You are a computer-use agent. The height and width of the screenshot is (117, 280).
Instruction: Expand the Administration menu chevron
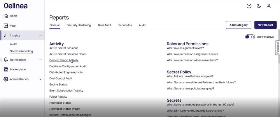pyautogui.click(x=40, y=79)
